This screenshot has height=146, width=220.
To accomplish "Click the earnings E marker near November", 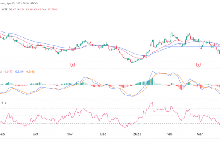I will click(x=73, y=65).
